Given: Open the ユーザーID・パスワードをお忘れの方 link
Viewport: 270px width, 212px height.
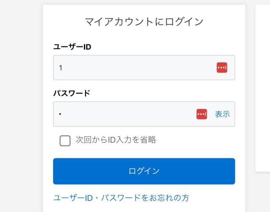Looking at the screenshot, I should point(121,198).
